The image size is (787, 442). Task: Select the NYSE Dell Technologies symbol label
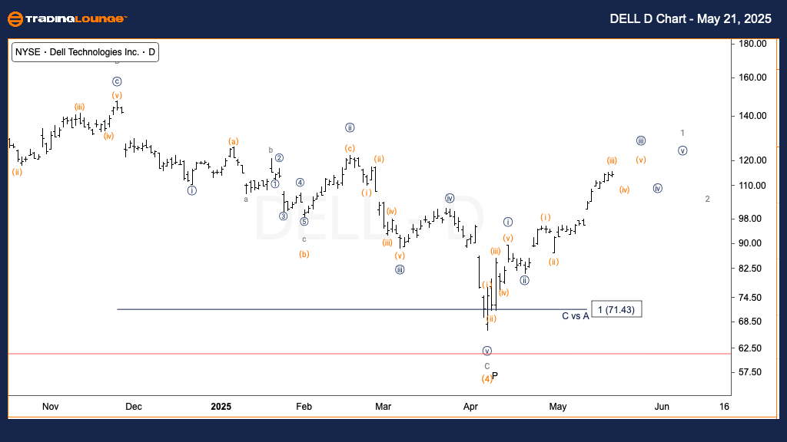(x=85, y=52)
